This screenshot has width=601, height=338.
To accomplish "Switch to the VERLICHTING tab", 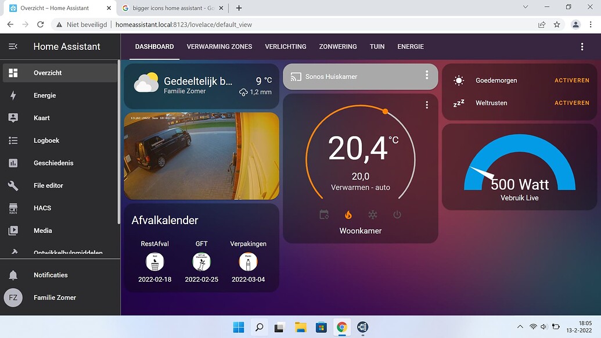I will coord(285,46).
